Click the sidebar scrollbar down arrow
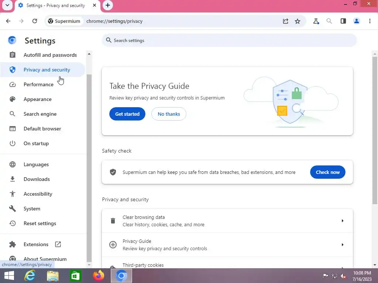 coord(89,265)
